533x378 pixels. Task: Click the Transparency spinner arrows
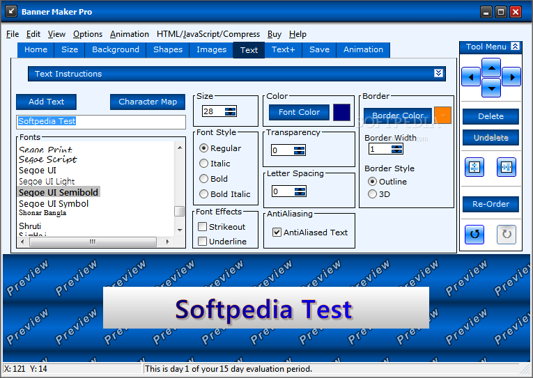coord(299,150)
